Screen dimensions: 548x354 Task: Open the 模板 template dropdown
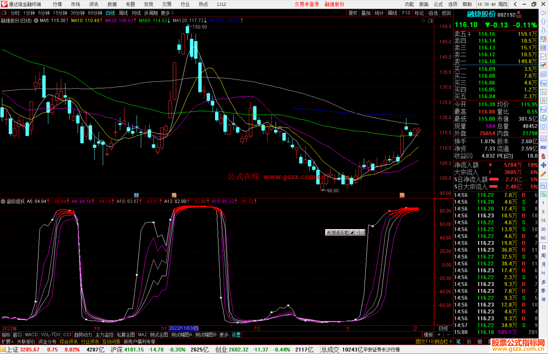pyautogui.click(x=428, y=335)
